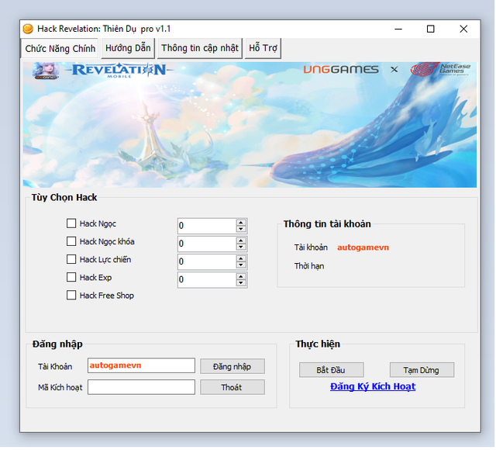This screenshot has height=450, width=496.
Task: Increase the Hack Ngọc value with up arrow
Action: (x=241, y=222)
